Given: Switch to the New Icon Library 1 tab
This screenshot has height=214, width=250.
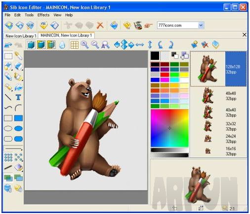Looking at the screenshot, I should (x=21, y=36).
